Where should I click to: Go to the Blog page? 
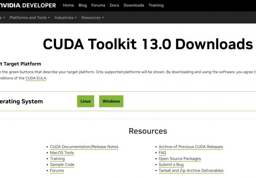click(x=82, y=5)
